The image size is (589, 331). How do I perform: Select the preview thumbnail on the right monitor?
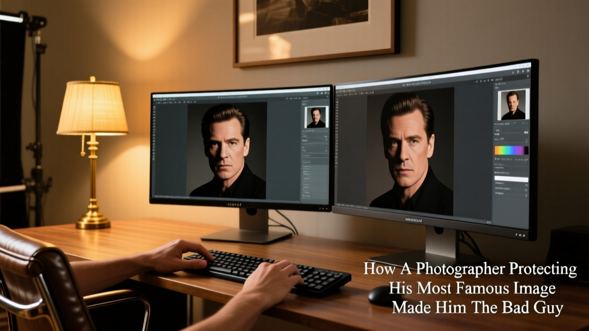point(514,105)
